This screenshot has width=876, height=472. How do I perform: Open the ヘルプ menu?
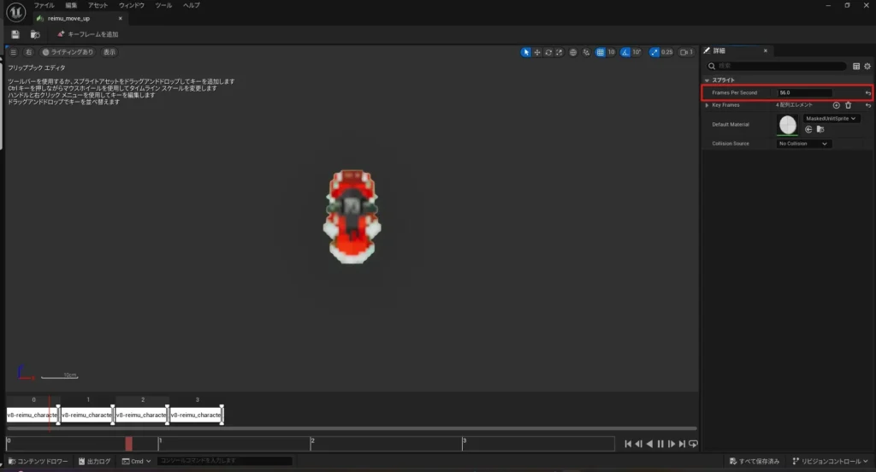[x=192, y=6]
